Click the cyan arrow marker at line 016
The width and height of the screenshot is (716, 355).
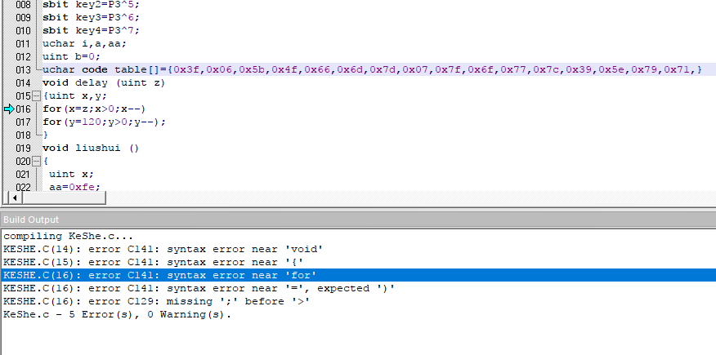click(9, 109)
